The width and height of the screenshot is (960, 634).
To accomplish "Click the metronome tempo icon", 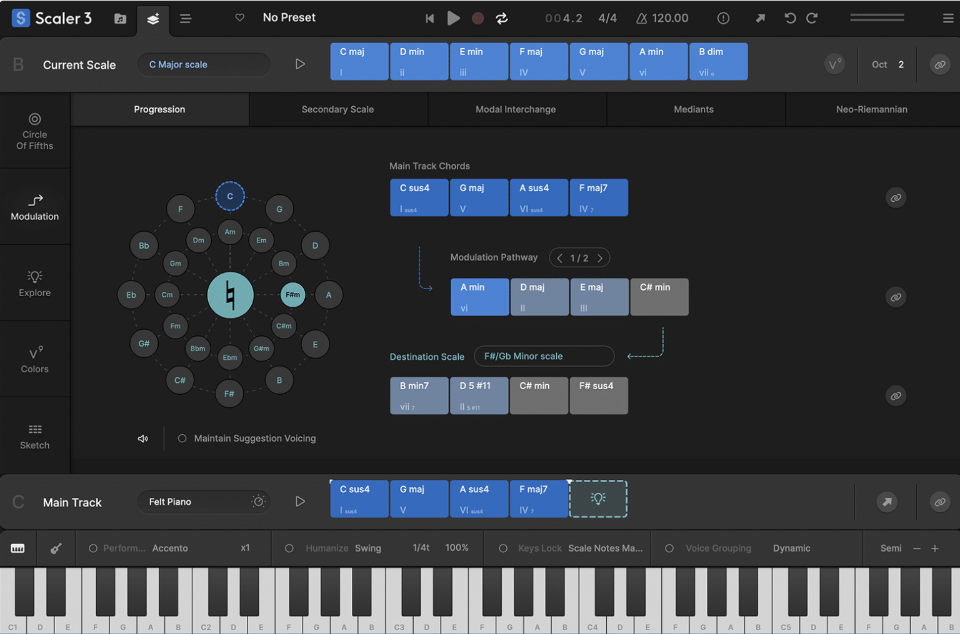I will click(x=641, y=18).
